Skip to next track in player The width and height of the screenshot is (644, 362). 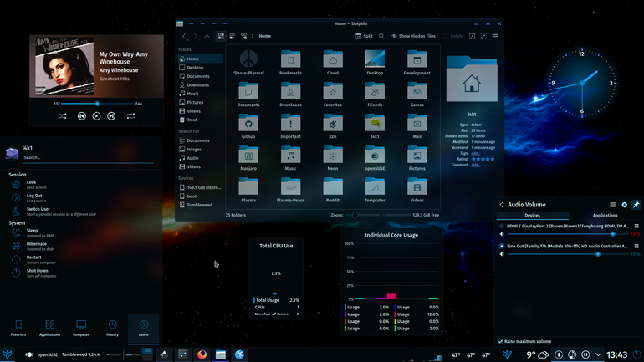pos(111,116)
